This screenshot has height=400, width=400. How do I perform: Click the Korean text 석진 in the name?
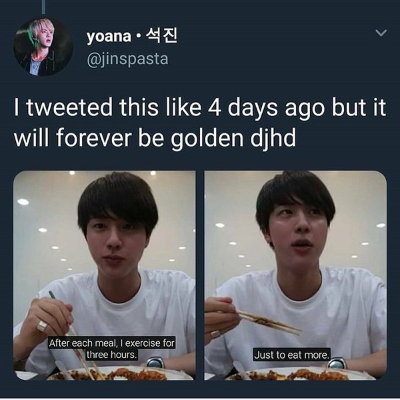[x=161, y=36]
